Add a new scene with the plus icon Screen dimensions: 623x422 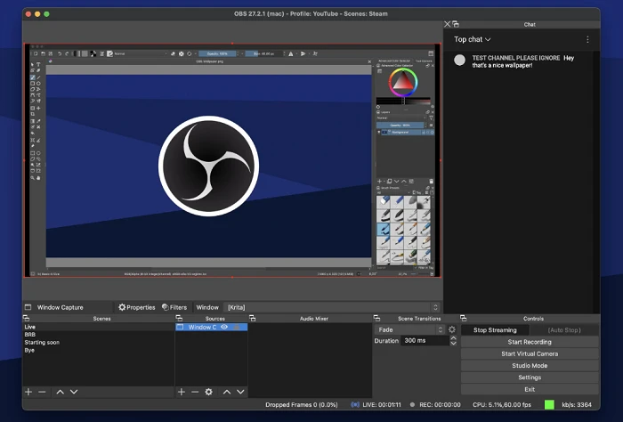[28, 392]
